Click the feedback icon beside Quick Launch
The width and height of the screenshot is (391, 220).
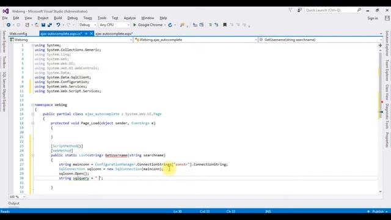pyautogui.click(x=299, y=10)
